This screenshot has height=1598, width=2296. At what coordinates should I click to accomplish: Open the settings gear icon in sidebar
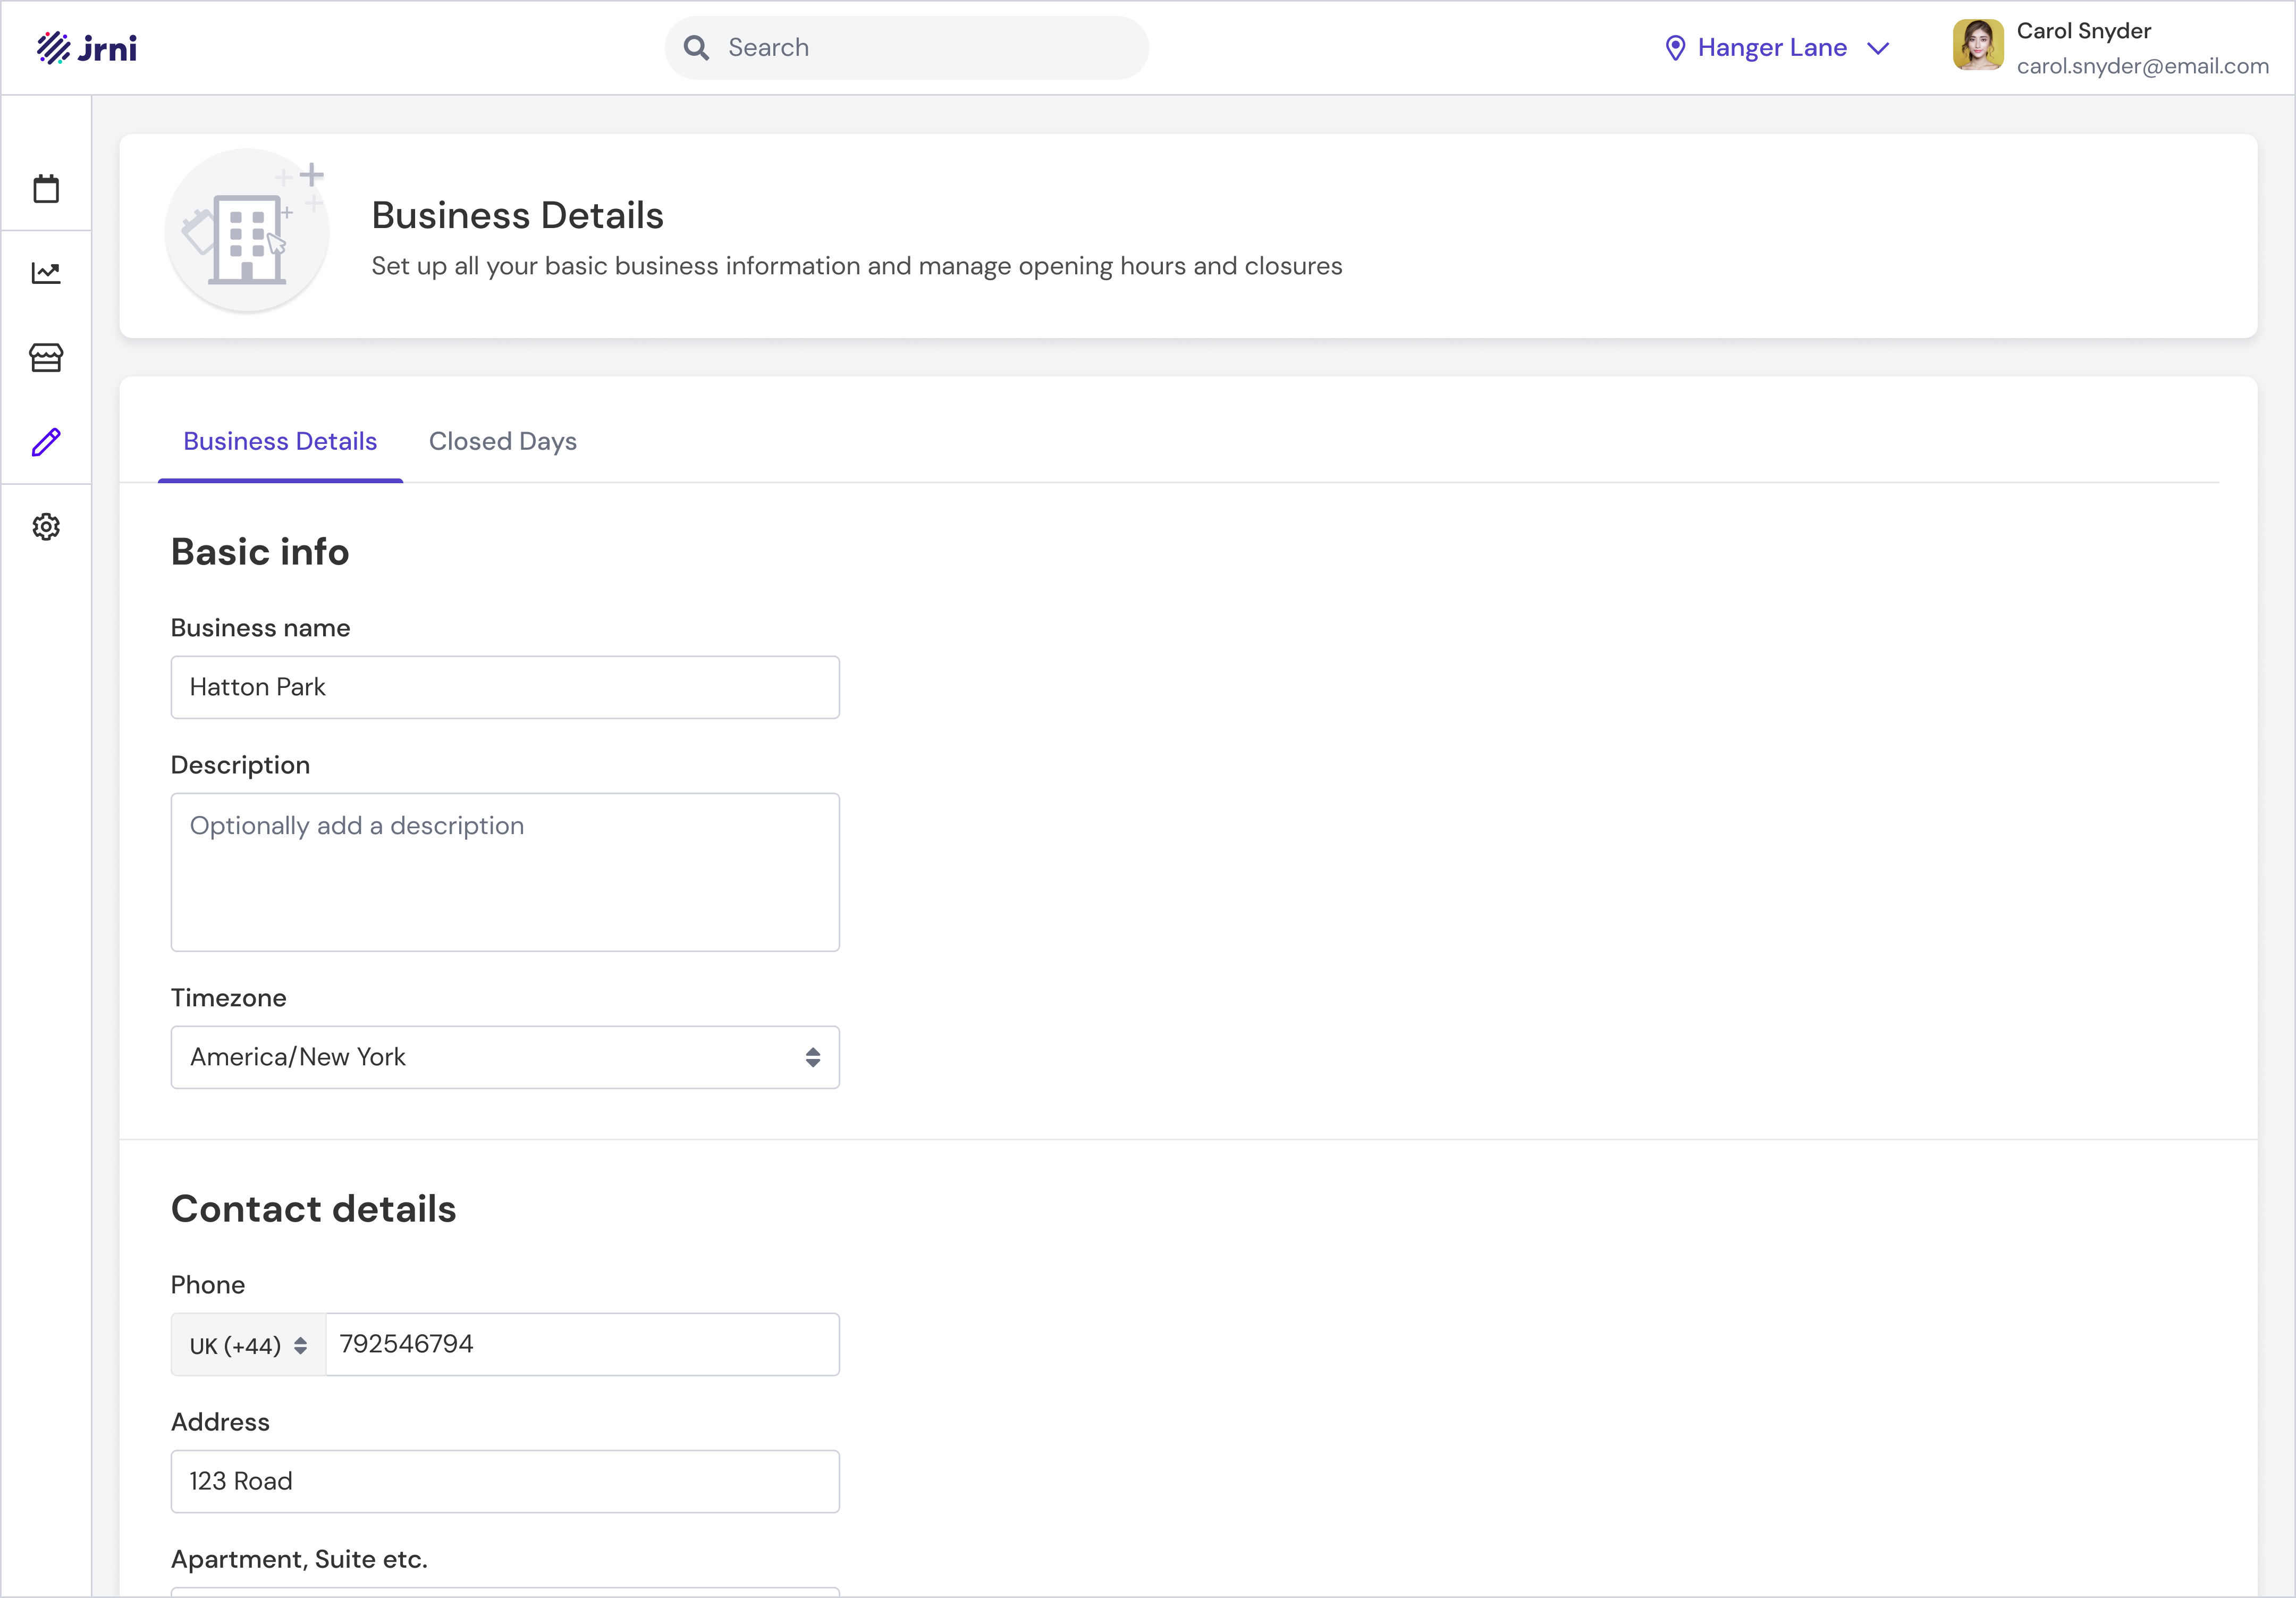[x=46, y=527]
